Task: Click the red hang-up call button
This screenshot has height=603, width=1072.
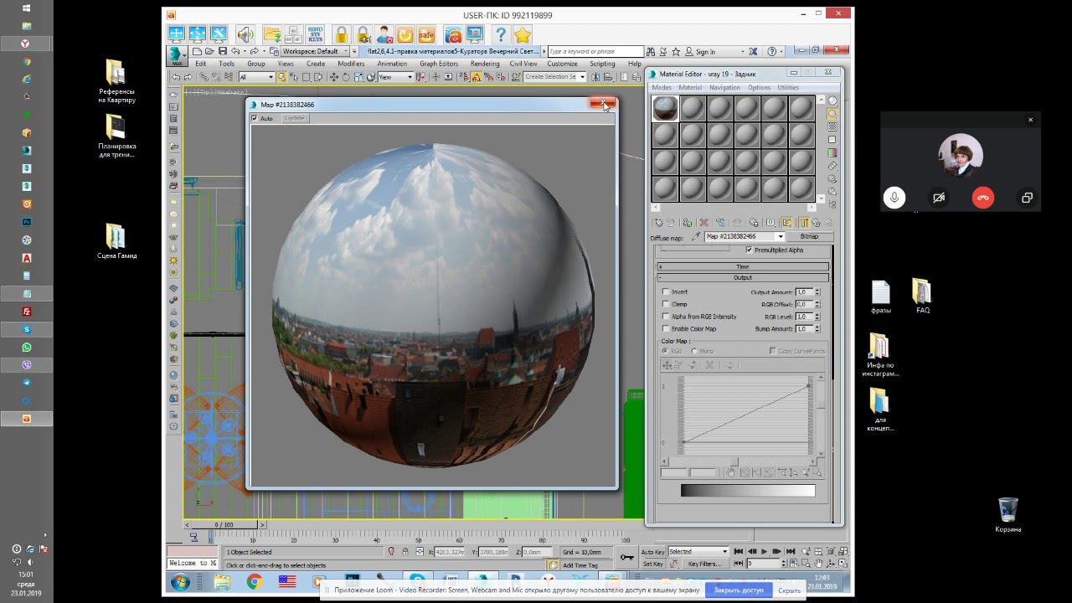Action: coord(983,198)
